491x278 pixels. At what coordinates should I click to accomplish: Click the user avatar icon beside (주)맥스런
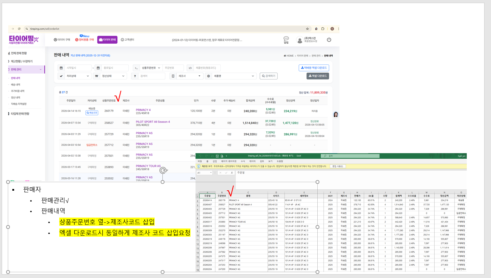coord(300,40)
